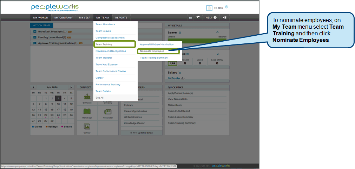Image resolution: width=355 pixels, height=169 pixels.
Task: Open the MY SELF menu
Action: (x=84, y=17)
